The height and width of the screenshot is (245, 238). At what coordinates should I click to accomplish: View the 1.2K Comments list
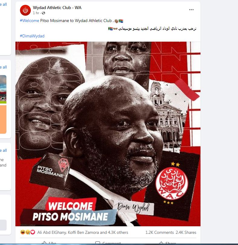click(x=160, y=232)
